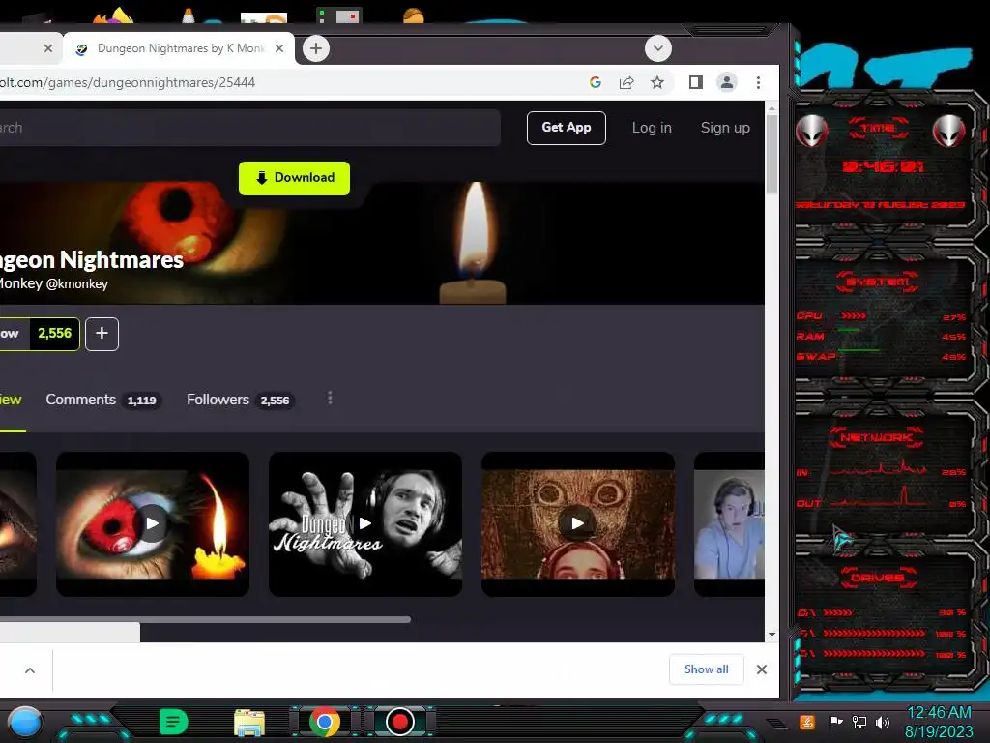Click the left alien head icon in widget
This screenshot has width=990, height=743.
pos(812,132)
